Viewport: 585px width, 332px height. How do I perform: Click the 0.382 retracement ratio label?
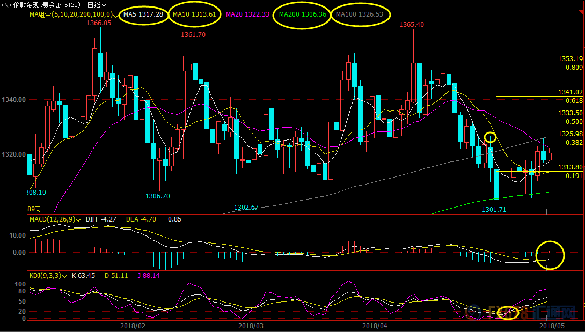tap(574, 143)
